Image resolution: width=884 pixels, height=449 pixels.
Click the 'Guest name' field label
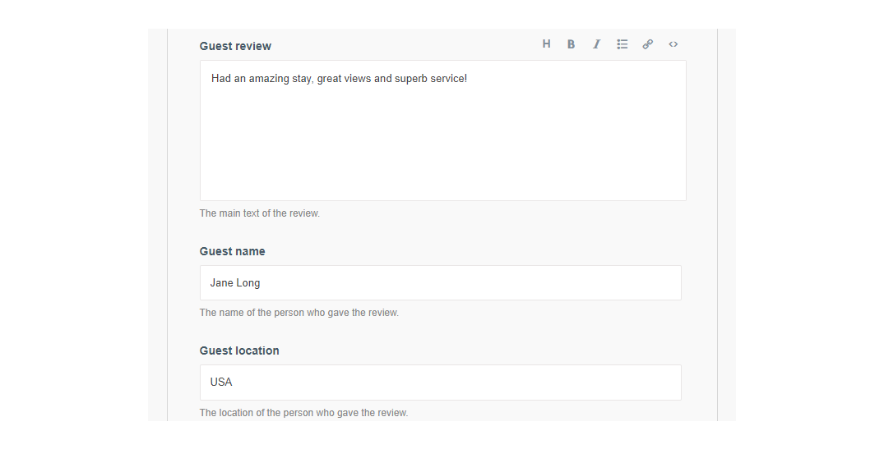click(232, 251)
